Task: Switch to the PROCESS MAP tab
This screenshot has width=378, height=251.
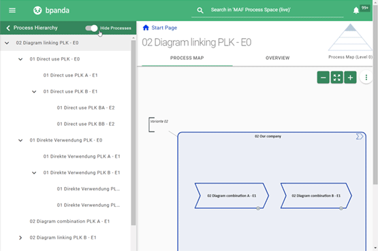Action: pos(187,58)
